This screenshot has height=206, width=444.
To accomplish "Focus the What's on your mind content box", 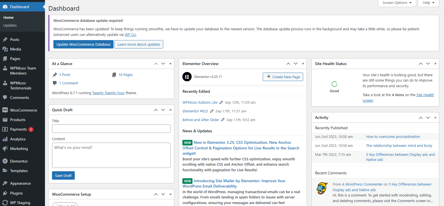I will 111,155.
